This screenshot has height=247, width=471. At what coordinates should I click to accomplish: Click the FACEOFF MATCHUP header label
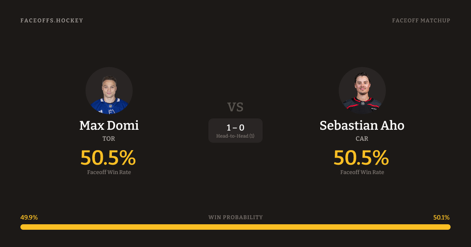pyautogui.click(x=421, y=20)
